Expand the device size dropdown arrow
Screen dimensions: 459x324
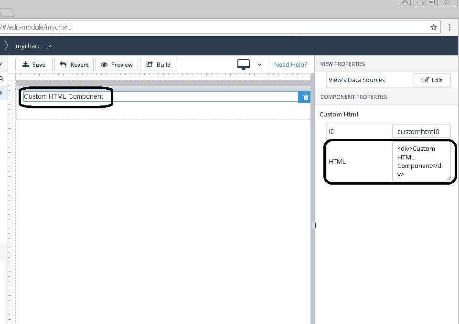click(x=259, y=64)
